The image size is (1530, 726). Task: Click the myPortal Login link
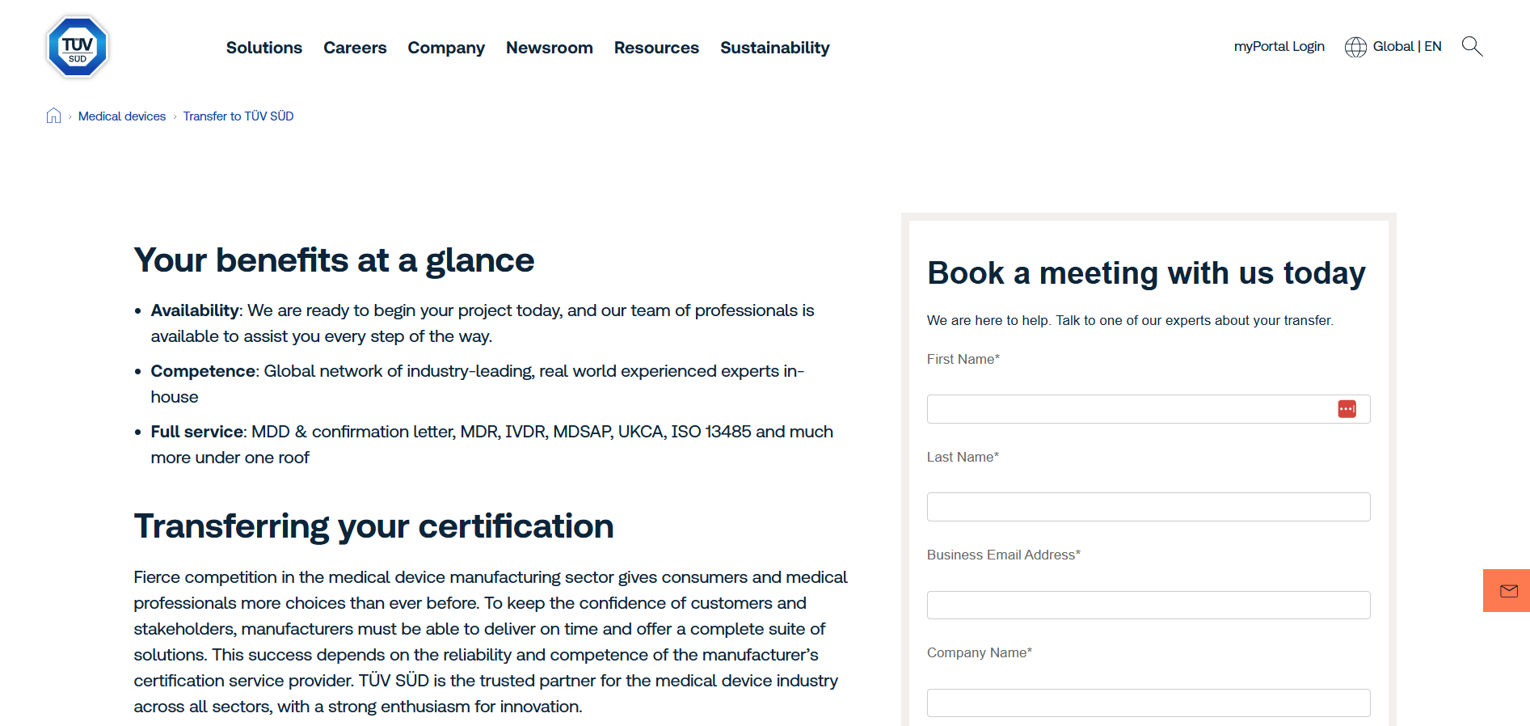[1279, 46]
